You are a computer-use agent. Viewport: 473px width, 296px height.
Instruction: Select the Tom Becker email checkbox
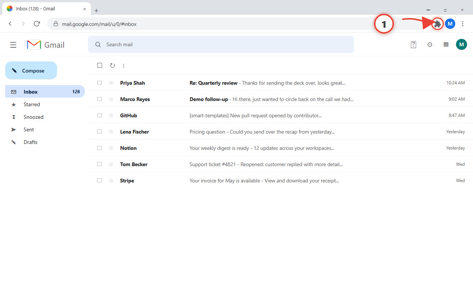coord(99,164)
